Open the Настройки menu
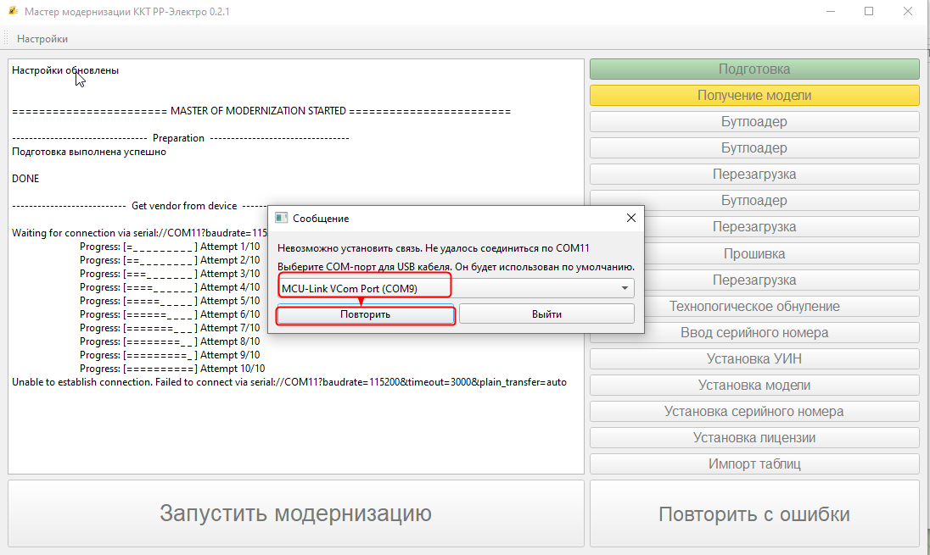 [x=42, y=39]
